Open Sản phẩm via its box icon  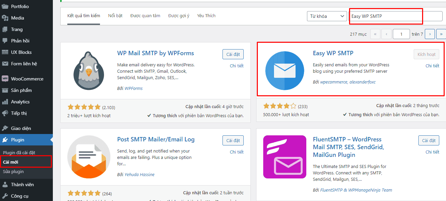click(5, 90)
